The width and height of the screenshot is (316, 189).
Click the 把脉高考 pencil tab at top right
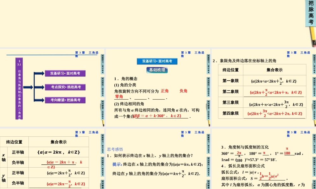[311, 14]
